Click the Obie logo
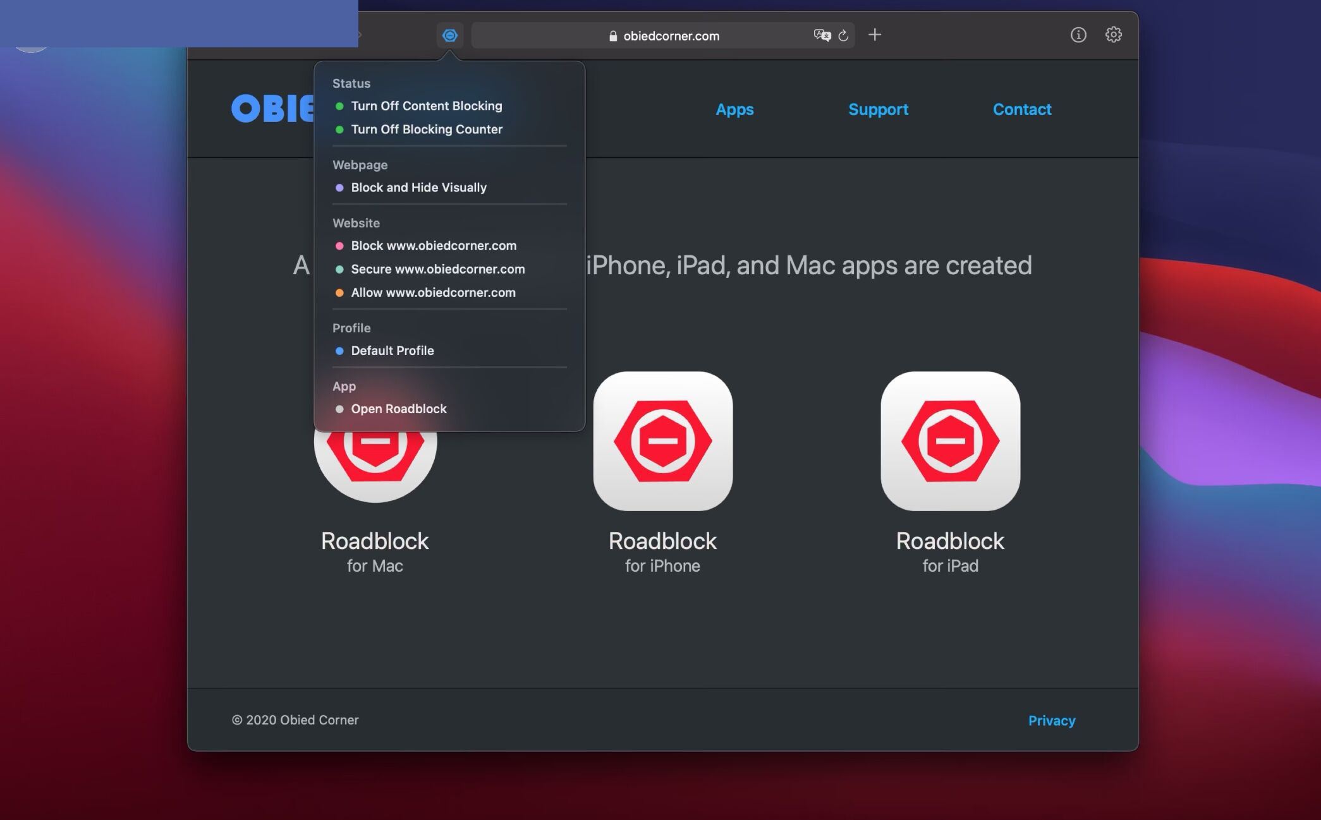 pyautogui.click(x=273, y=109)
